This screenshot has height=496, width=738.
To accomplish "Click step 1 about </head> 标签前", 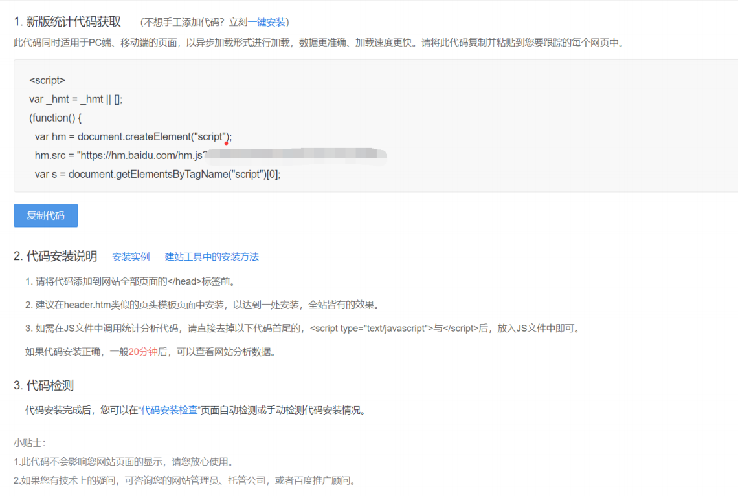I will tap(130, 281).
